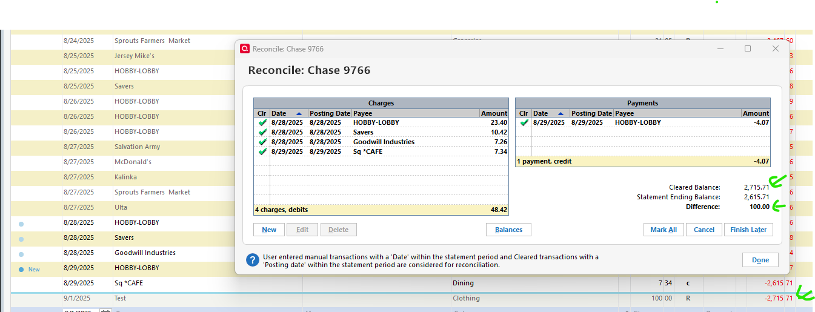Select blue status dot on 8/28 Savers register row
The height and width of the screenshot is (312, 815).
[21, 239]
